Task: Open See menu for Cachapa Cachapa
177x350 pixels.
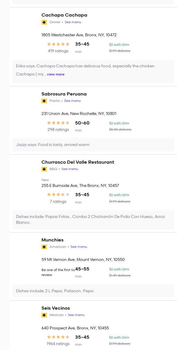Action: click(x=73, y=22)
